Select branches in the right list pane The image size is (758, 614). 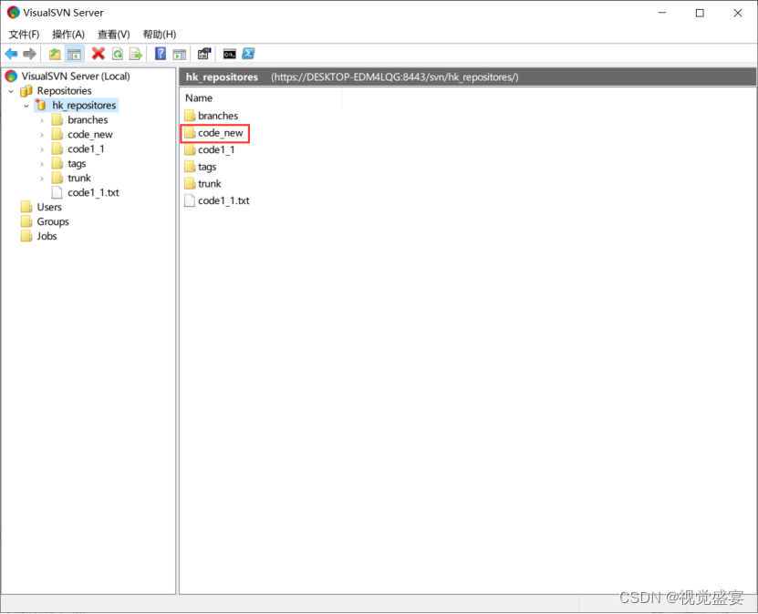point(218,116)
